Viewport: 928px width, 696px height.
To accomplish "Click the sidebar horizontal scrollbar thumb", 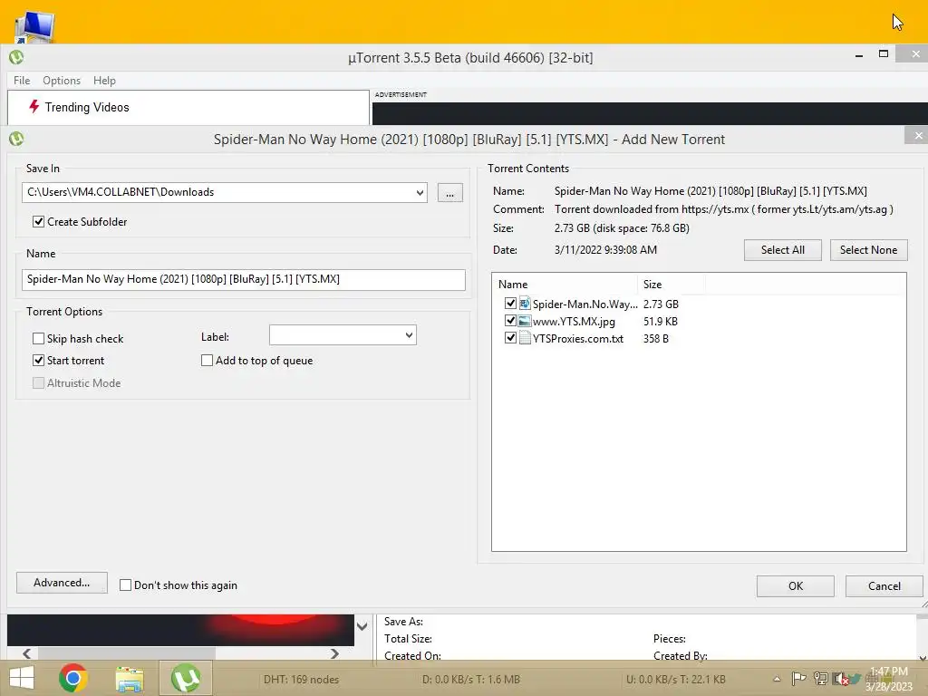I will pyautogui.click(x=126, y=653).
